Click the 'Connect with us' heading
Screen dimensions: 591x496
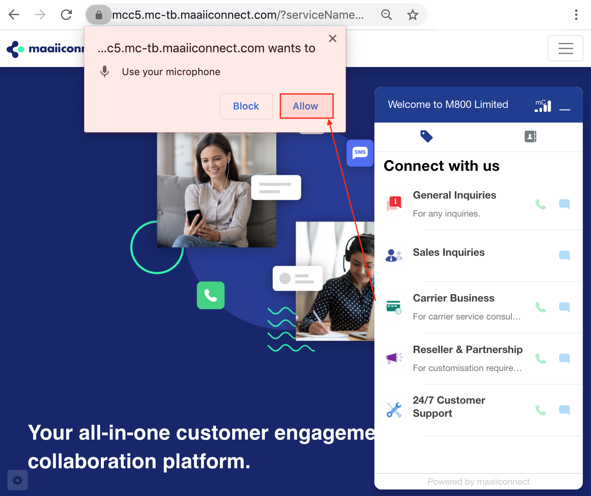(441, 166)
